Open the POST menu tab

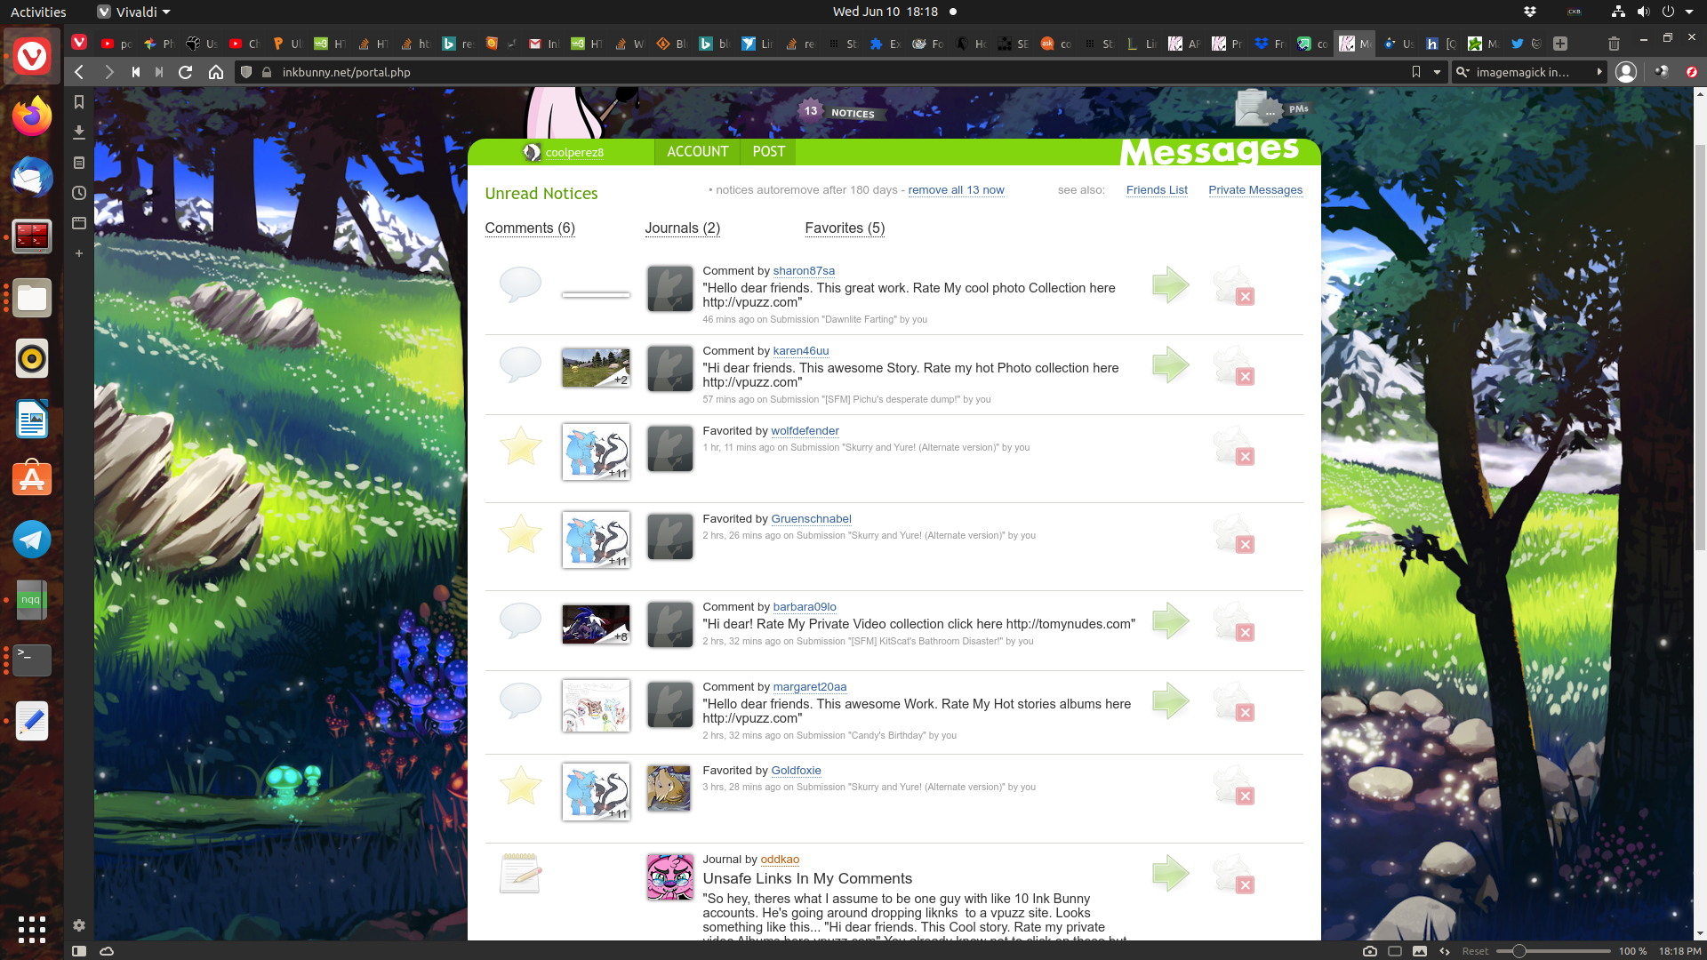click(768, 152)
